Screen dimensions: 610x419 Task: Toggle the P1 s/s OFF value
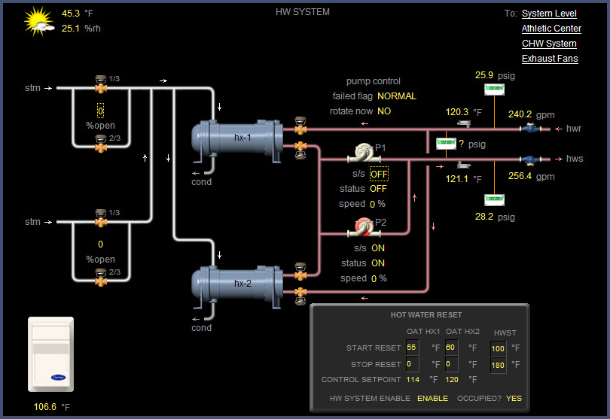[379, 175]
